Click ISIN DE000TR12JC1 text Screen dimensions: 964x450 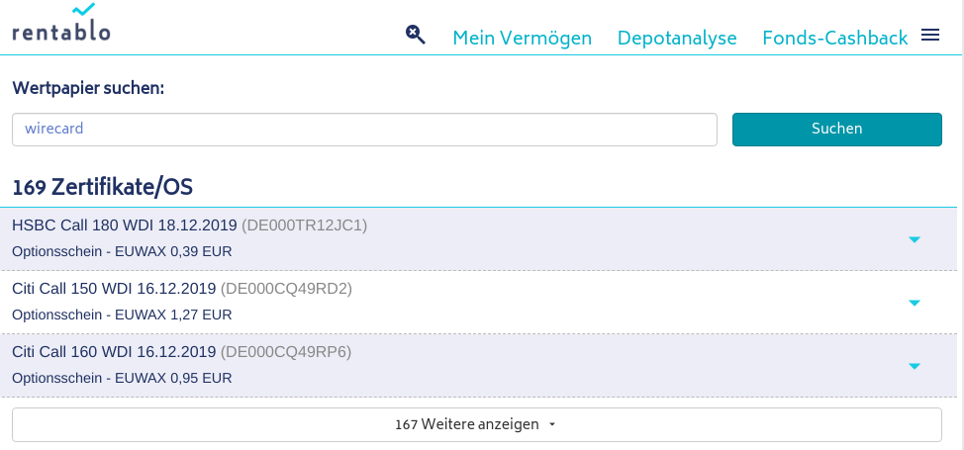pyautogui.click(x=304, y=225)
